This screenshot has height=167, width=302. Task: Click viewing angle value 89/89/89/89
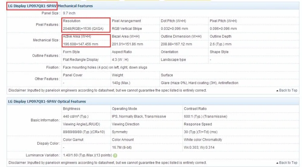pos(84,132)
